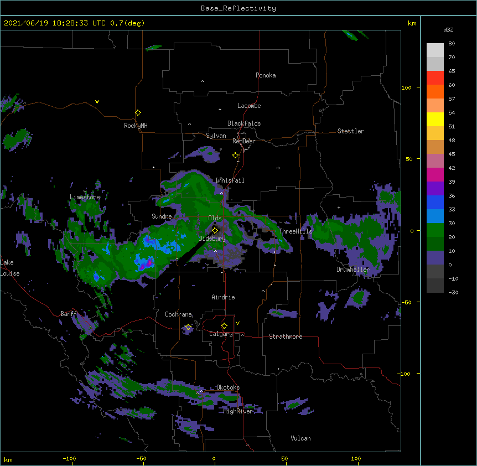Click the white caret marker west of Ponoka
477x466 pixels.
coord(202,81)
